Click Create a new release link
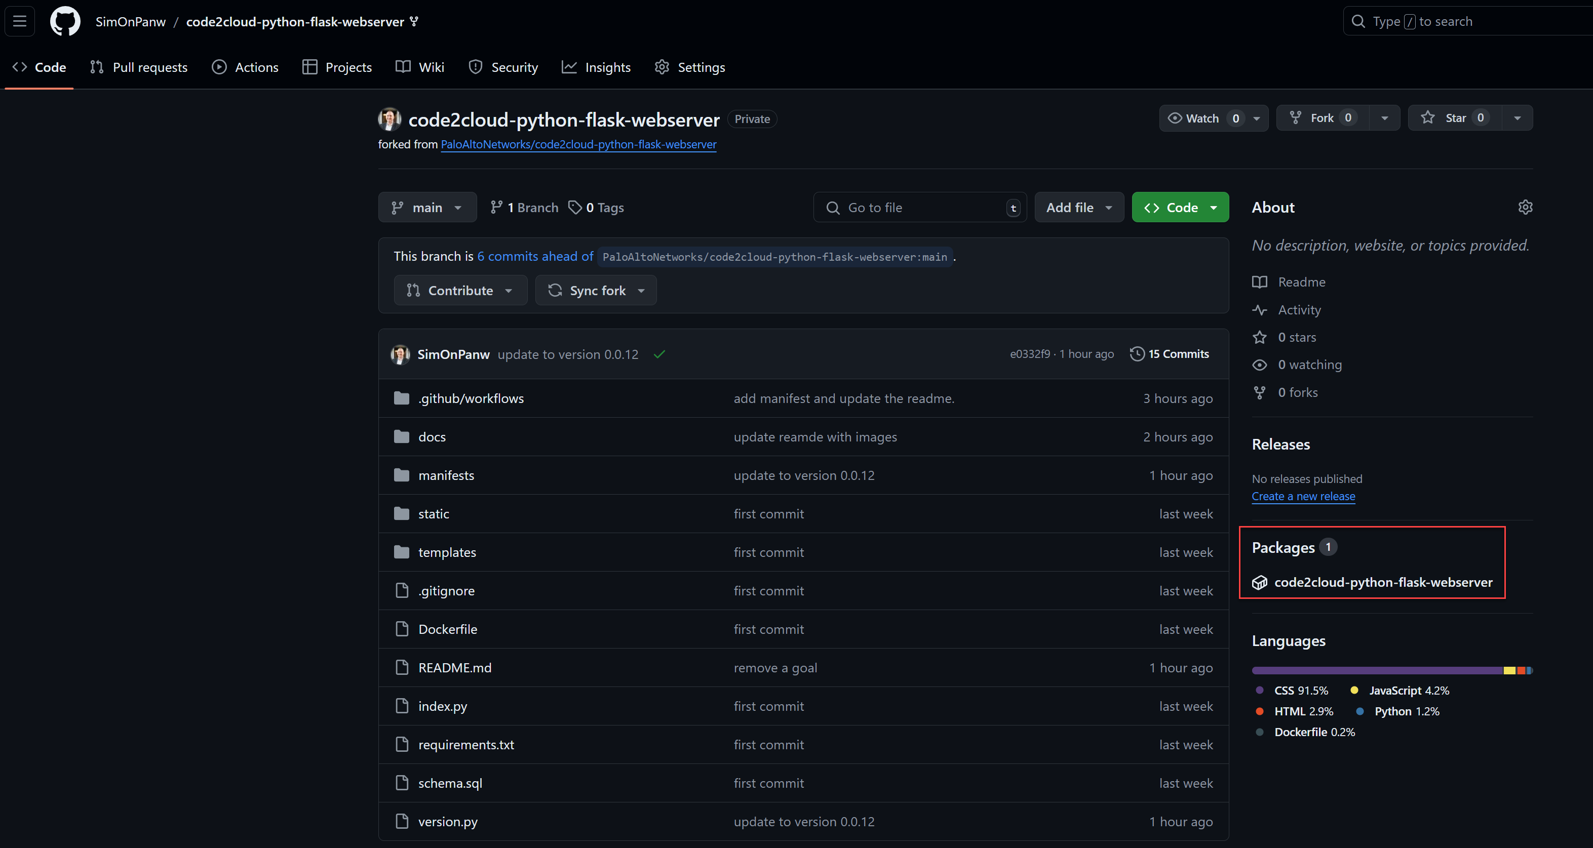The width and height of the screenshot is (1593, 848). point(1303,496)
